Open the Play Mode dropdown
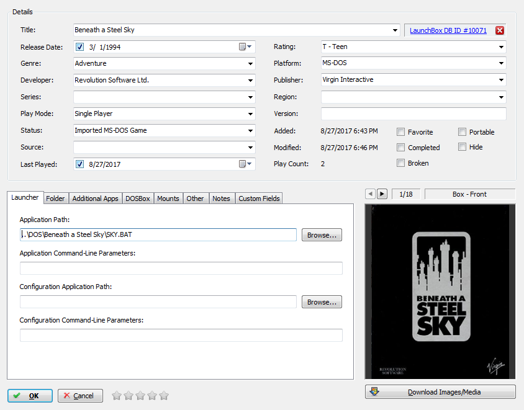 [x=250, y=114]
